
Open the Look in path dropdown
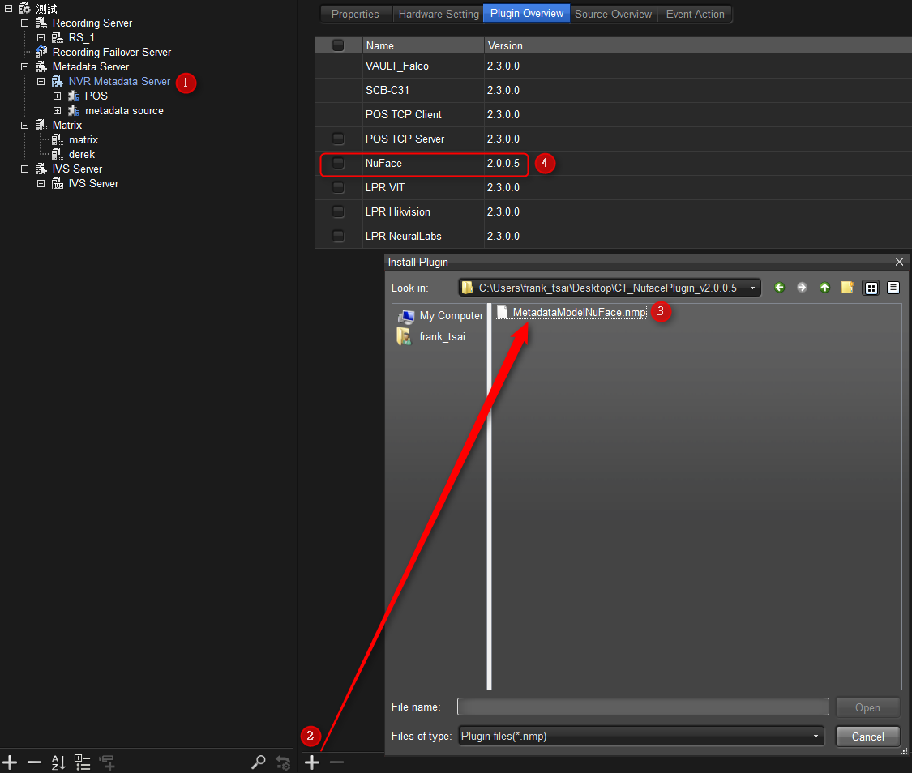753,288
